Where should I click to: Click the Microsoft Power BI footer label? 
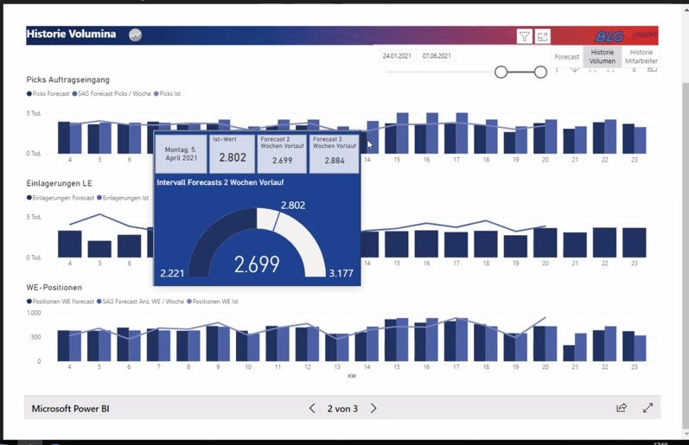click(70, 409)
